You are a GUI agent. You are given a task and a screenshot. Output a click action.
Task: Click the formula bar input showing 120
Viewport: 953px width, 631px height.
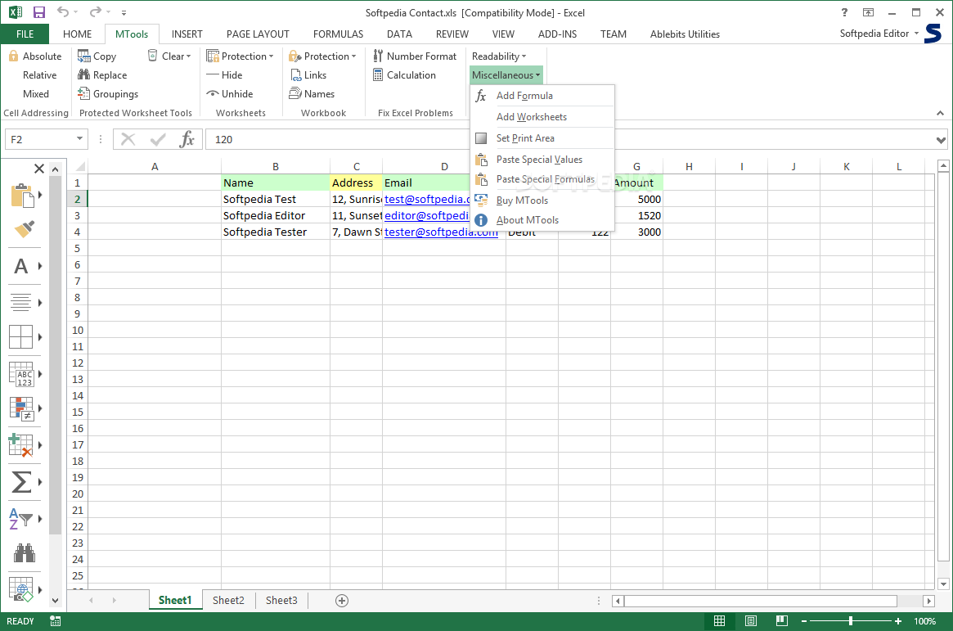tap(570, 139)
